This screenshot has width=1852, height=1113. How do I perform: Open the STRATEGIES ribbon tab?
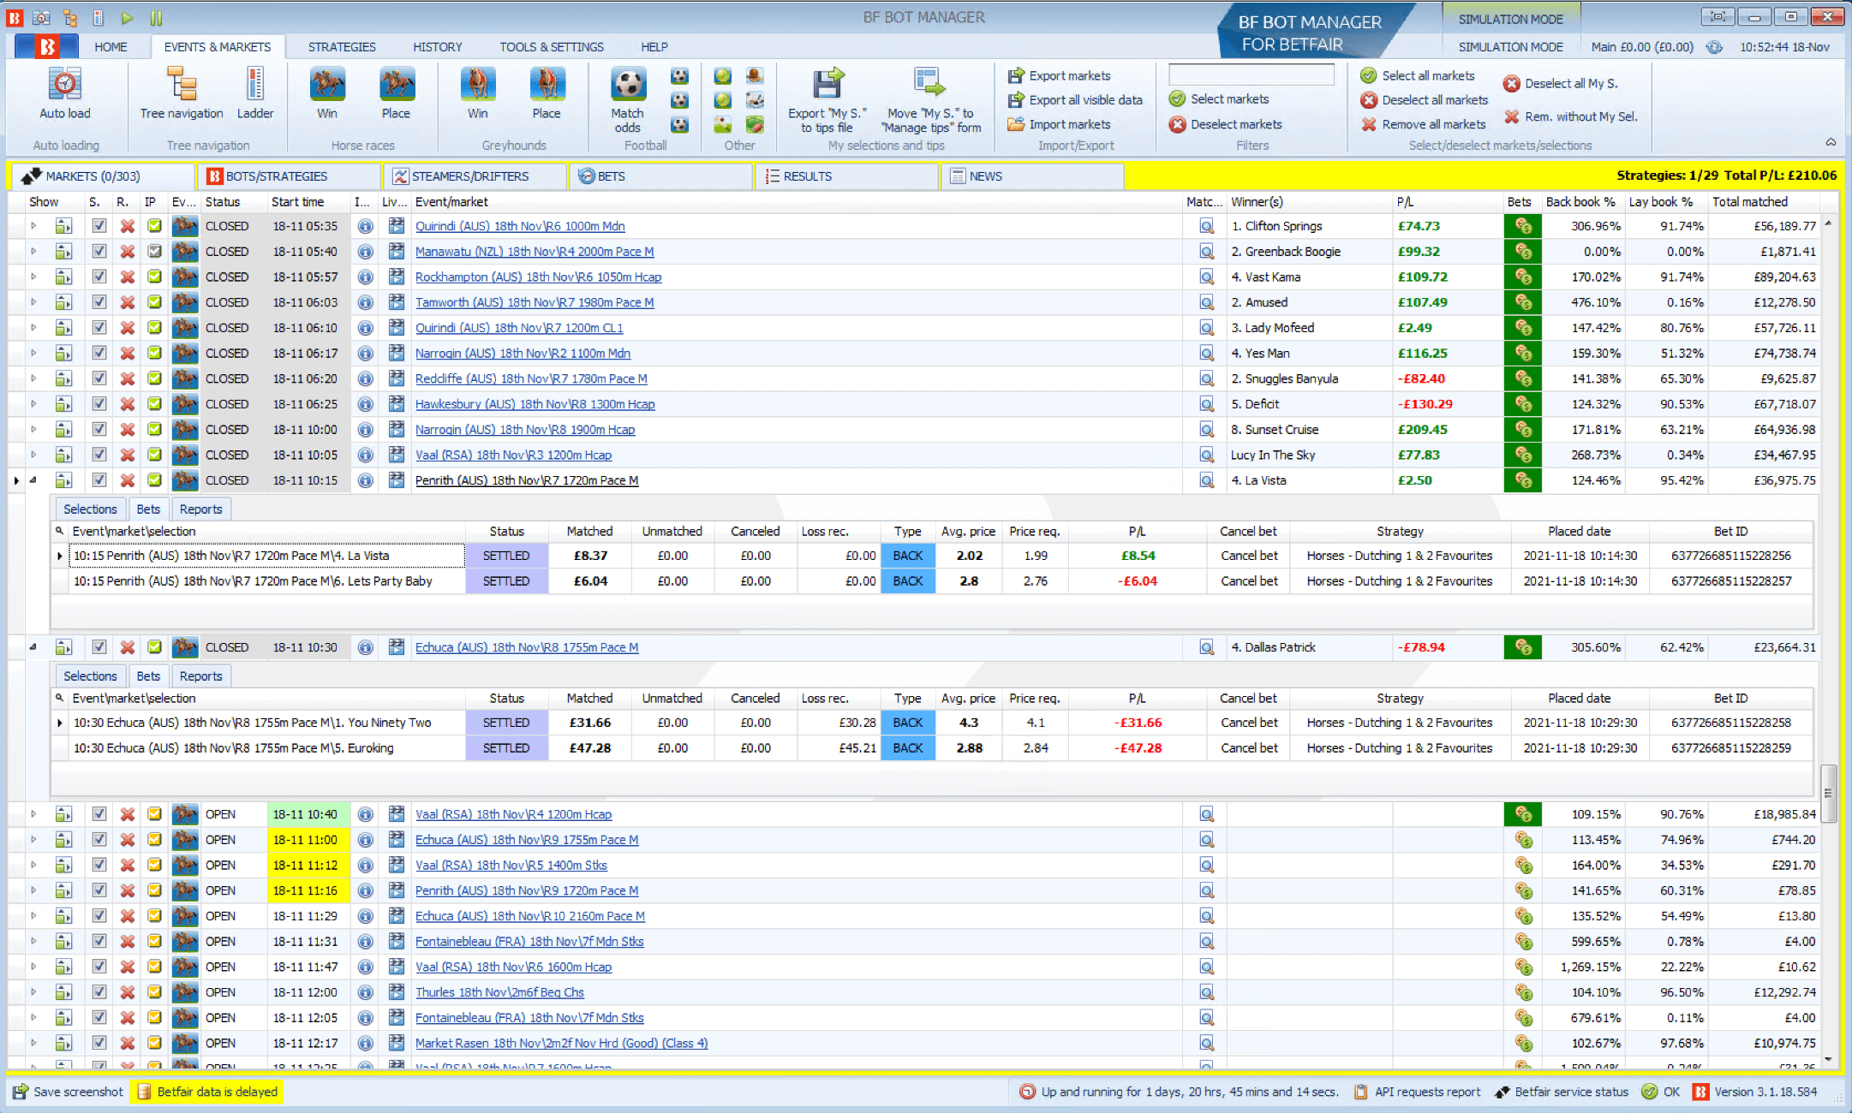(x=342, y=47)
